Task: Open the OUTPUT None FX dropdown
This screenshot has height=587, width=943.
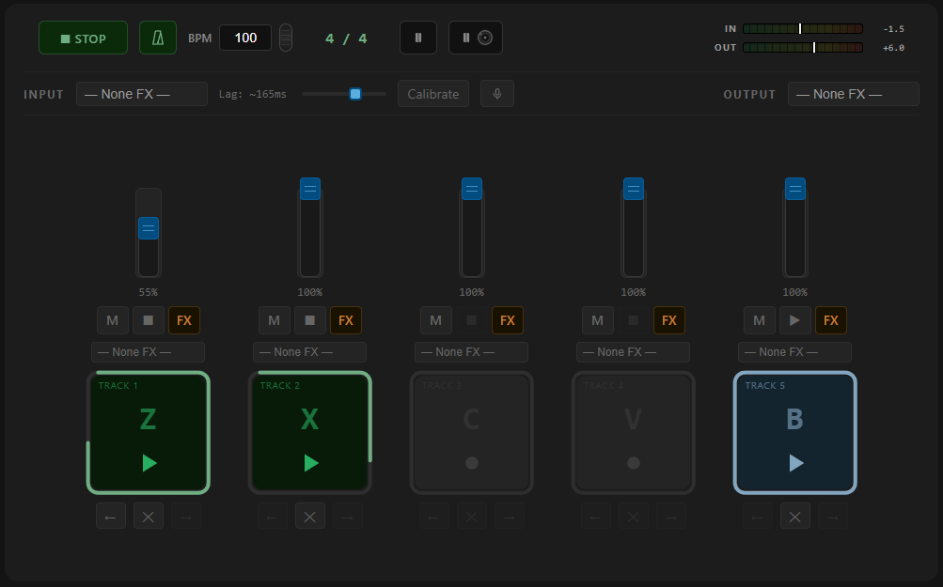Action: click(854, 94)
